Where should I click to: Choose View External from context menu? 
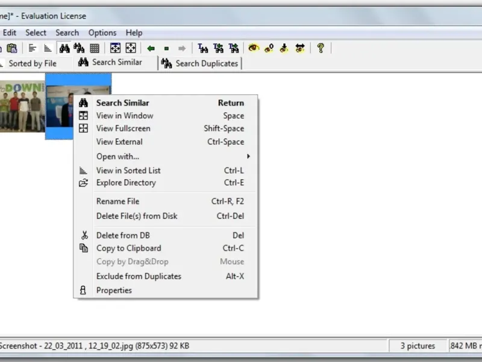click(166, 142)
